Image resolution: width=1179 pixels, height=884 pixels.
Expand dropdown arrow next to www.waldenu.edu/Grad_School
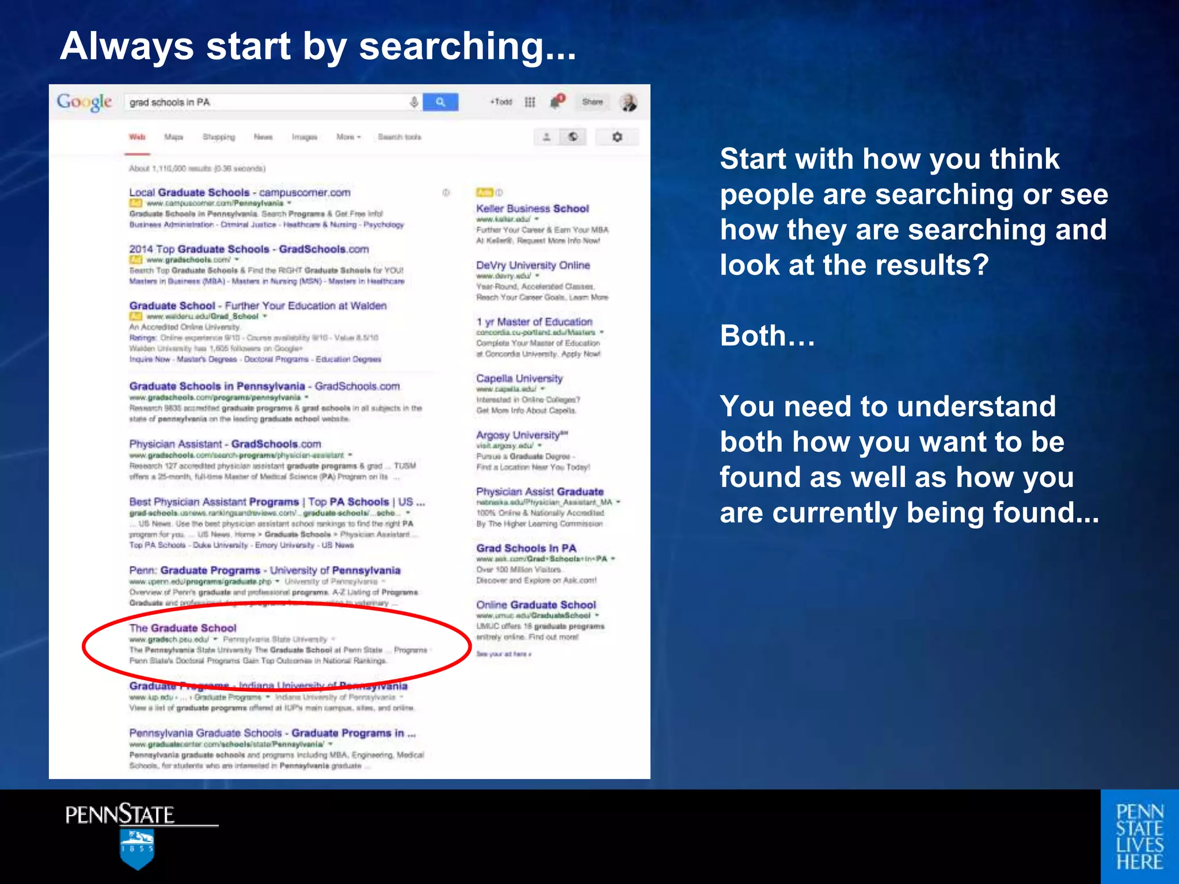pyautogui.click(x=265, y=316)
